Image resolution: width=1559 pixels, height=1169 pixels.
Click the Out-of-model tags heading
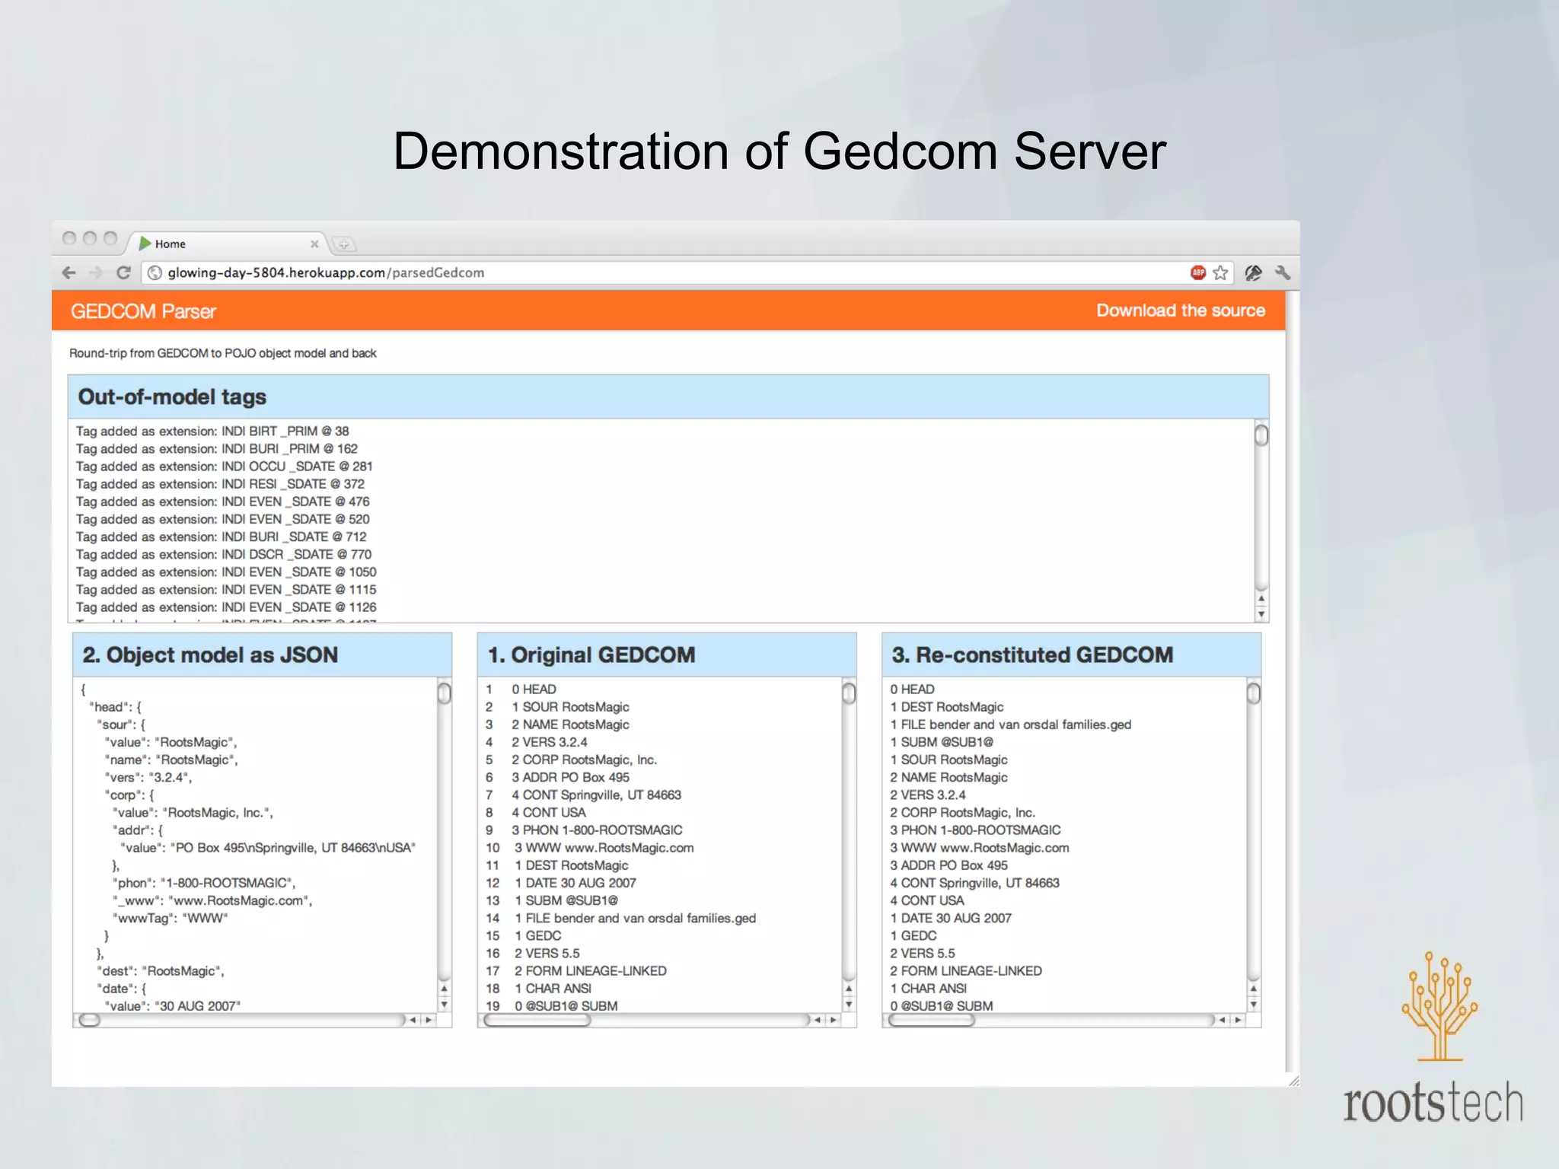(x=172, y=397)
